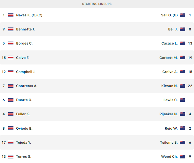Open Tuiloma B. player profile
The width and height of the screenshot is (194, 163).
point(169,142)
